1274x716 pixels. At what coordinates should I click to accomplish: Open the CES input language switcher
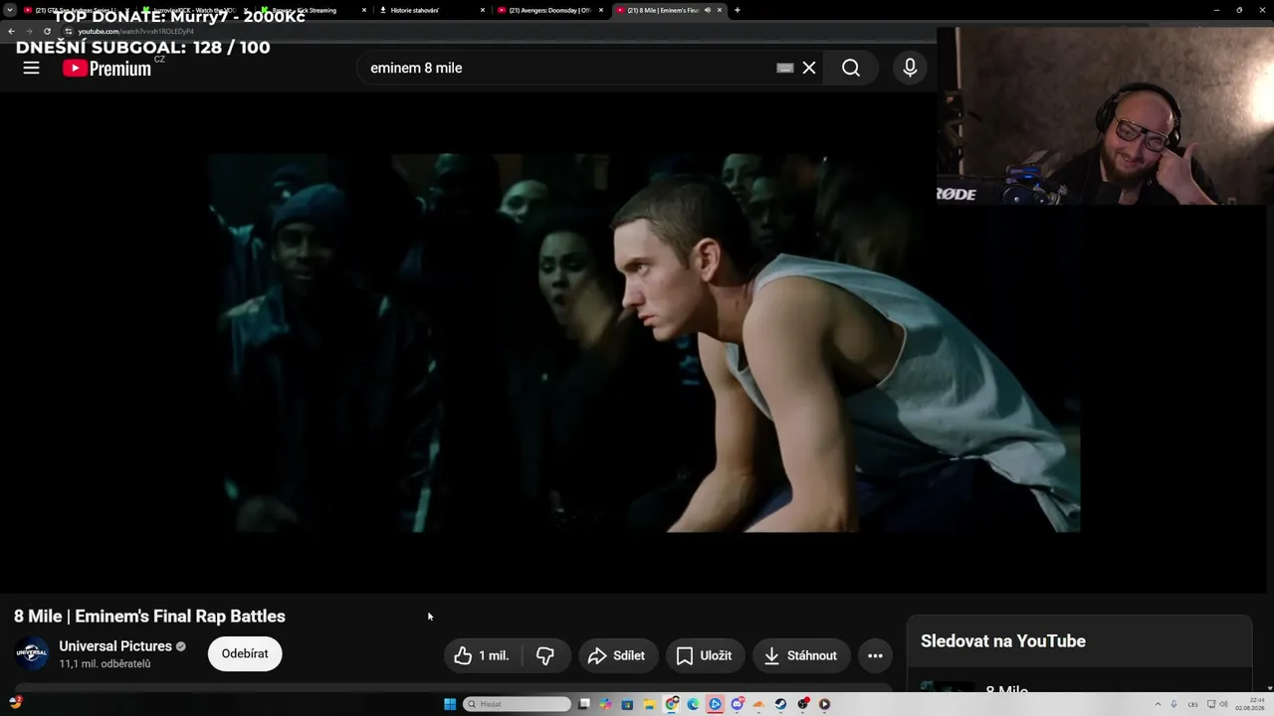pos(1192,704)
